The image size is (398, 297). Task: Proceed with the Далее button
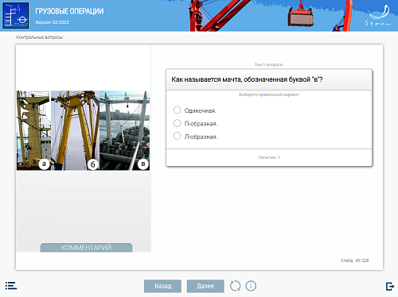pos(205,286)
